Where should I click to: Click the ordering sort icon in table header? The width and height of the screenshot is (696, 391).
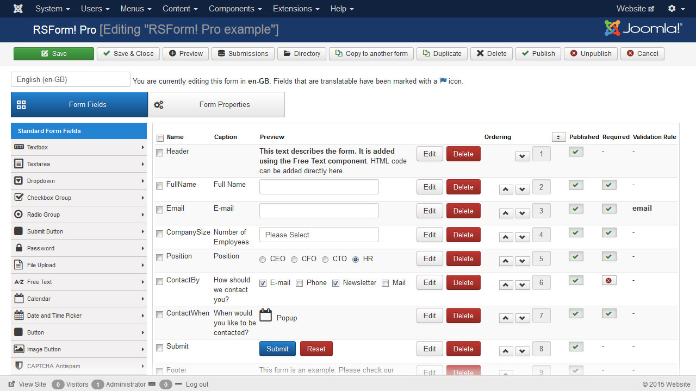pos(558,137)
